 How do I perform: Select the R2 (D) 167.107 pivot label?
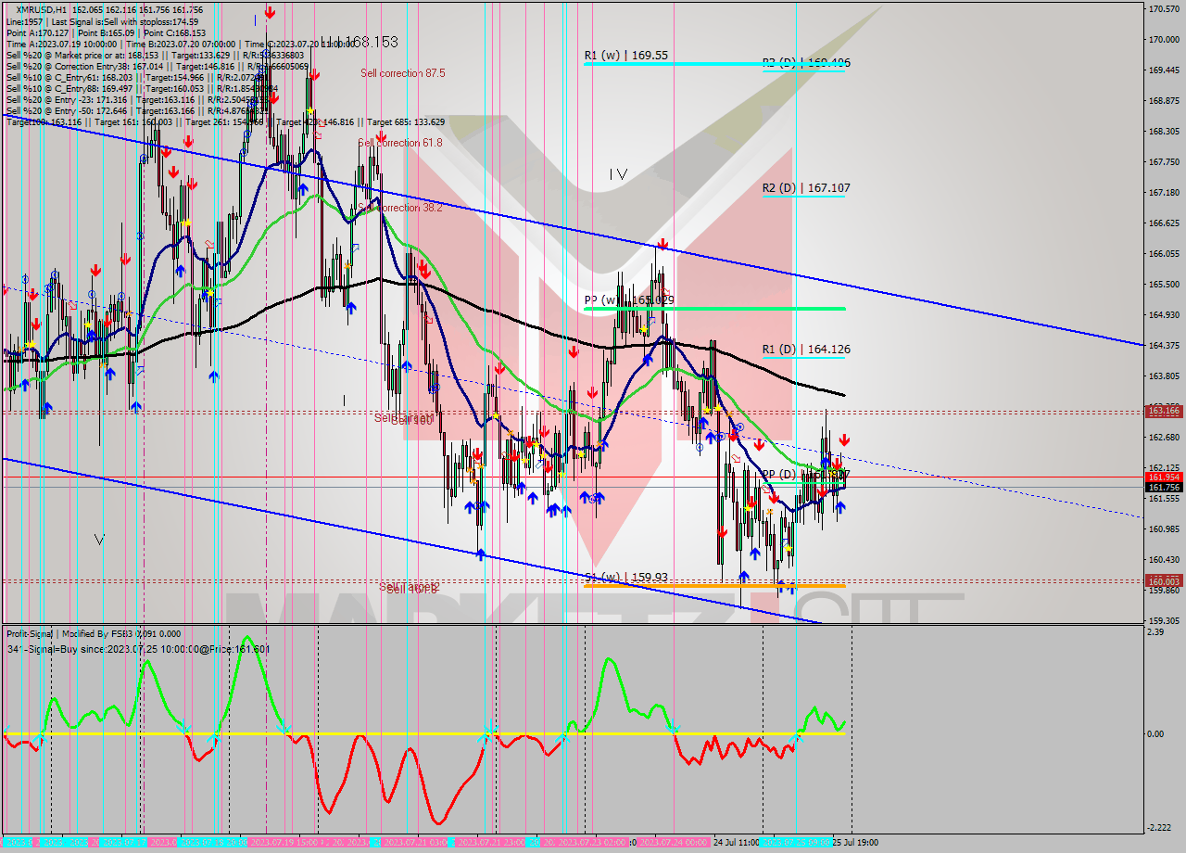pyautogui.click(x=805, y=187)
